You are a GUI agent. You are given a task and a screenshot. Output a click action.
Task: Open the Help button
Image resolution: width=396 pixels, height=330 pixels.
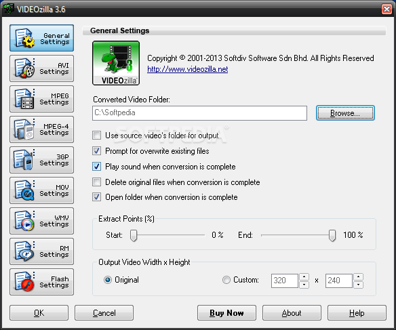tap(357, 313)
